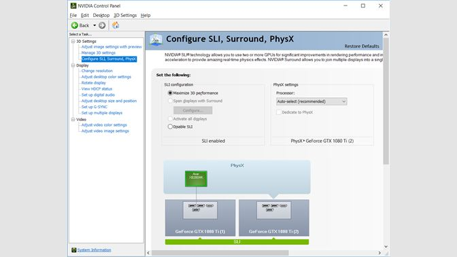
Task: Open Adjust desktop color settings
Action: tap(106, 77)
